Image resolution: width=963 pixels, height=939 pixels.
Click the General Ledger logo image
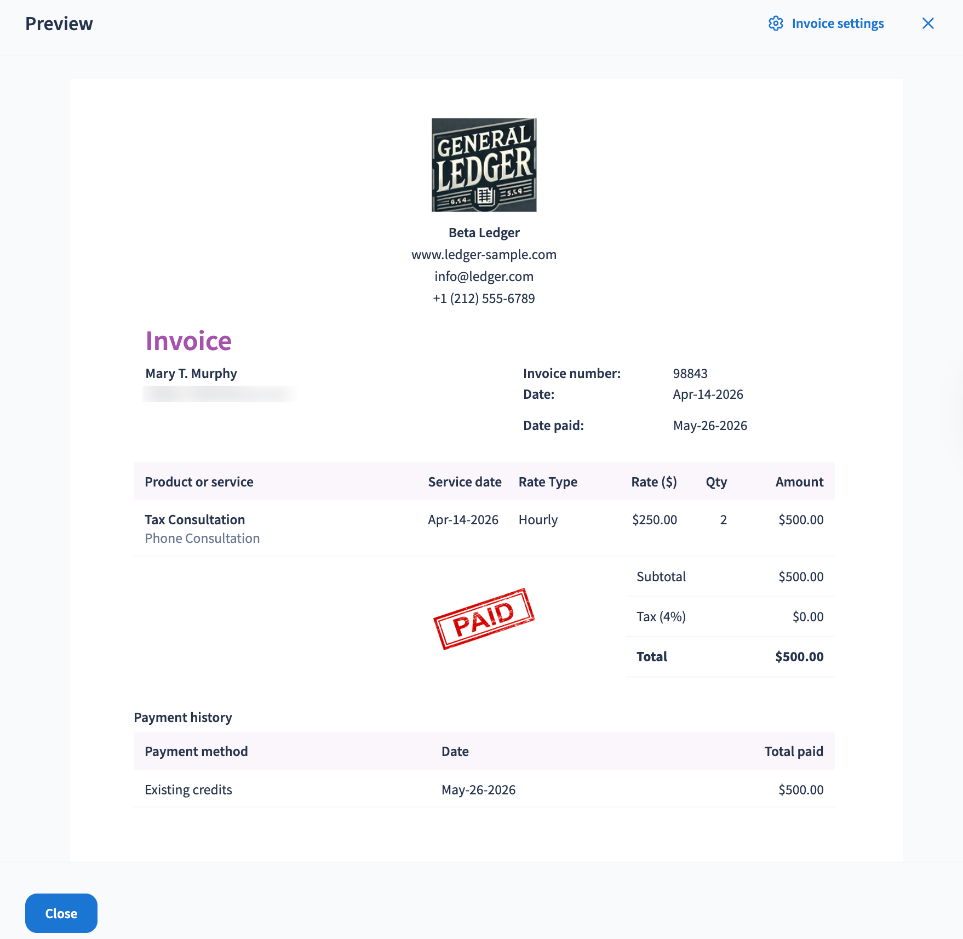pos(484,165)
